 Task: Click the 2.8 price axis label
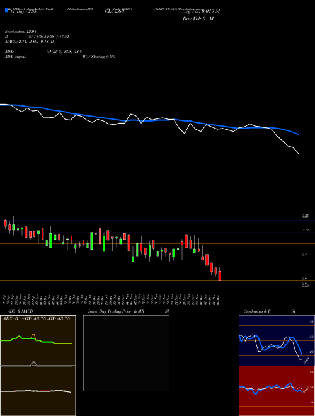click(x=305, y=255)
